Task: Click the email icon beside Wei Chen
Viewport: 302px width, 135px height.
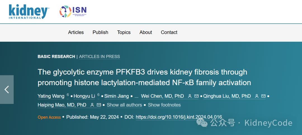Action: tap(197, 96)
